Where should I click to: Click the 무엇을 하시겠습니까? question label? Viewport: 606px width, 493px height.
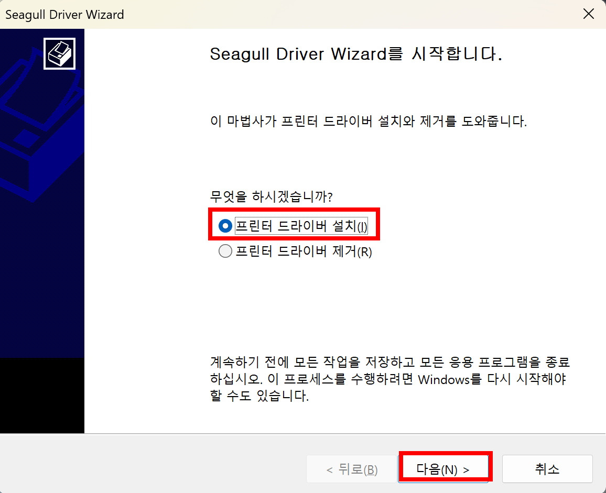pyautogui.click(x=272, y=196)
